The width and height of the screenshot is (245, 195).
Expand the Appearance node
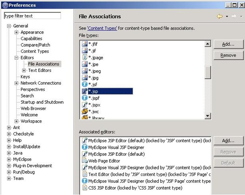tap(16, 32)
